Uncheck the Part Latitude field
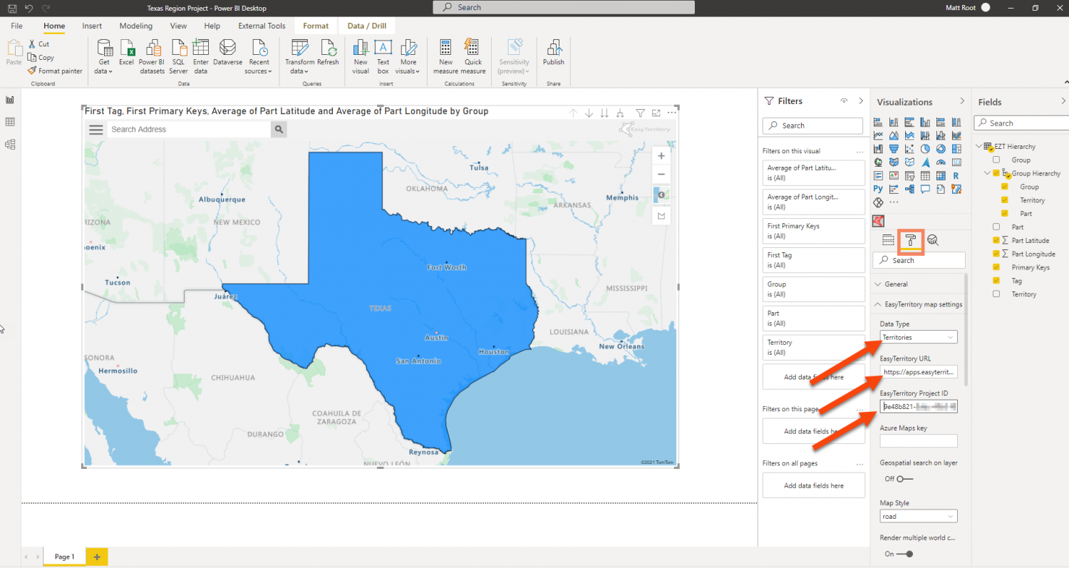The image size is (1069, 568). point(996,240)
